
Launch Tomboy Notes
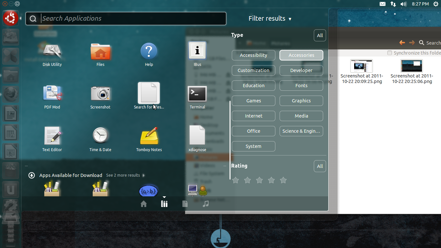click(149, 137)
